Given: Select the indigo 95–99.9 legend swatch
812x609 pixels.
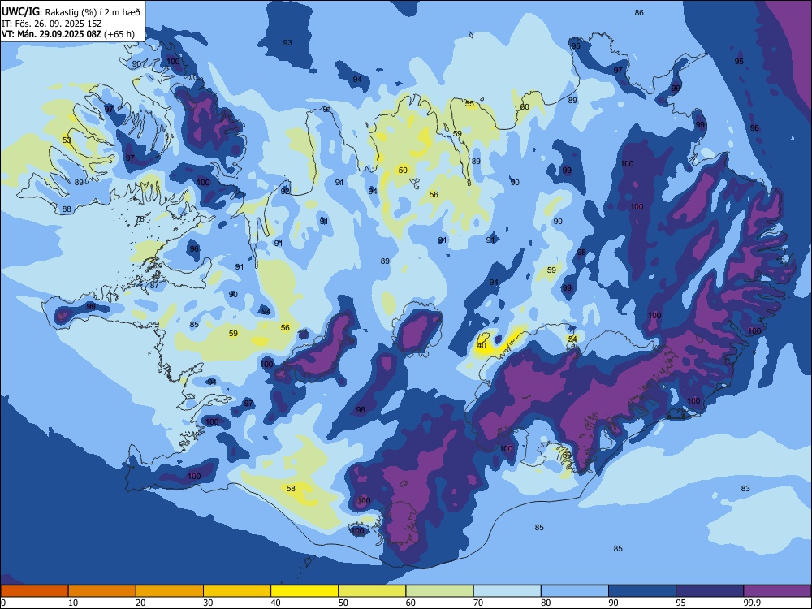Looking at the screenshot, I should pos(710,591).
